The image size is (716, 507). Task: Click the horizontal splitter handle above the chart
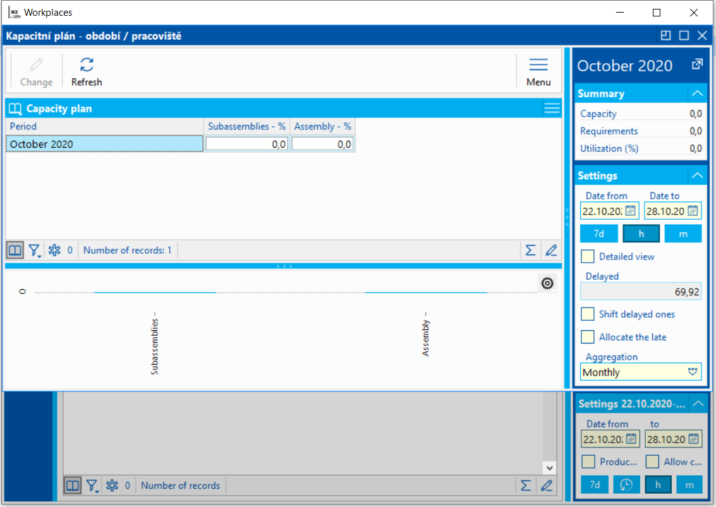(x=284, y=266)
